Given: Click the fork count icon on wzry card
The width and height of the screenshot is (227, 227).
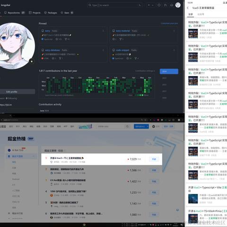Looking at the screenshot, I should pos(66,39).
